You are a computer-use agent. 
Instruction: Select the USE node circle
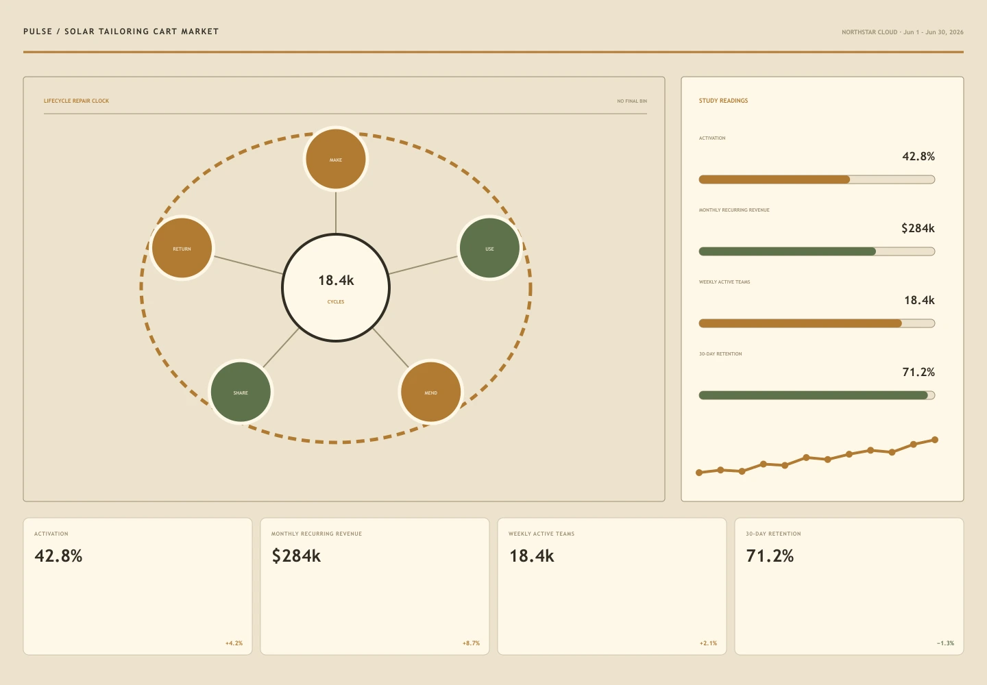[489, 248]
